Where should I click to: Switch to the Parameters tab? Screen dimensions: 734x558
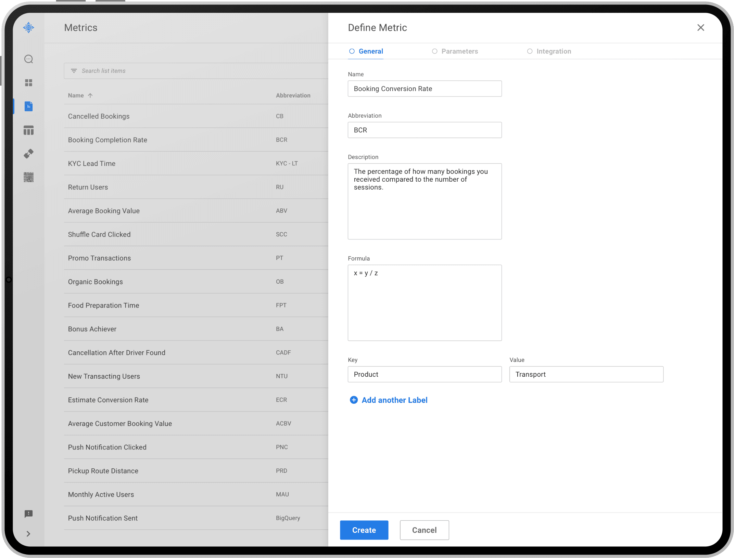455,51
